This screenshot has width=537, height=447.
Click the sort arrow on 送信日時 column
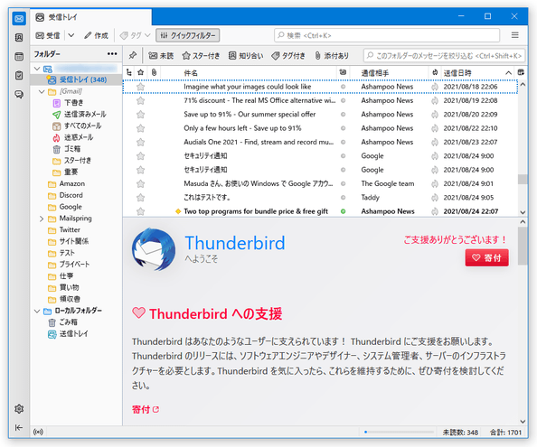[x=508, y=72]
